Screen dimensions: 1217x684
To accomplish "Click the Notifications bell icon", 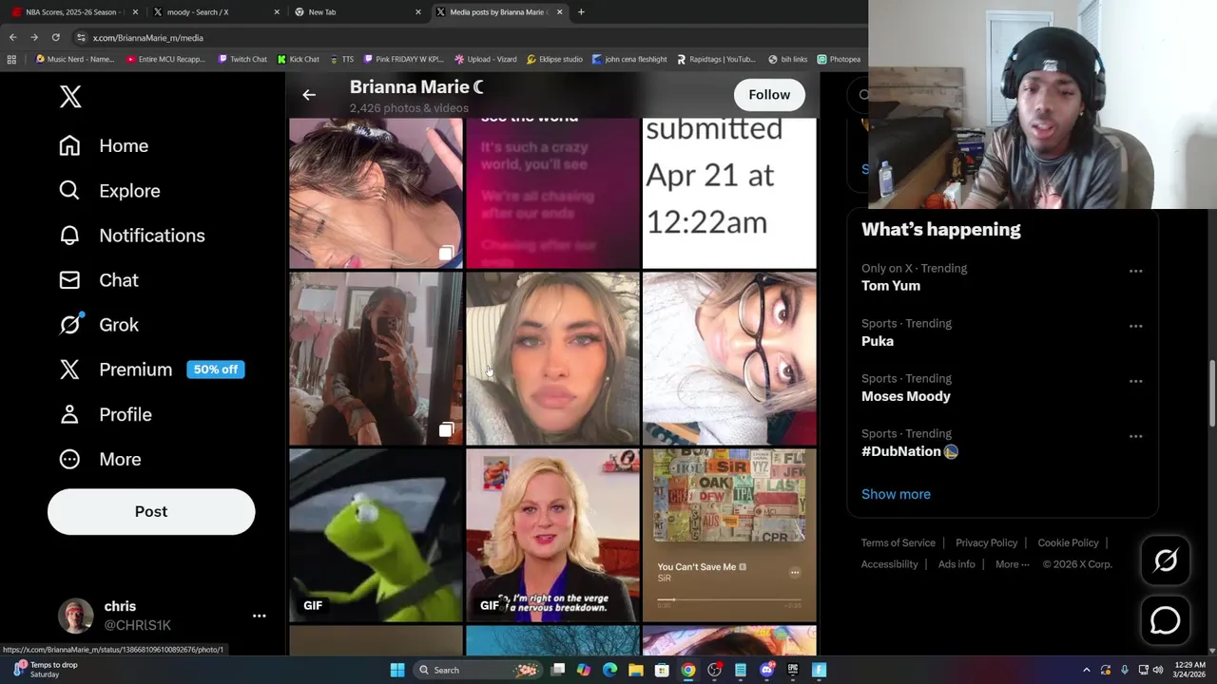I will point(69,235).
